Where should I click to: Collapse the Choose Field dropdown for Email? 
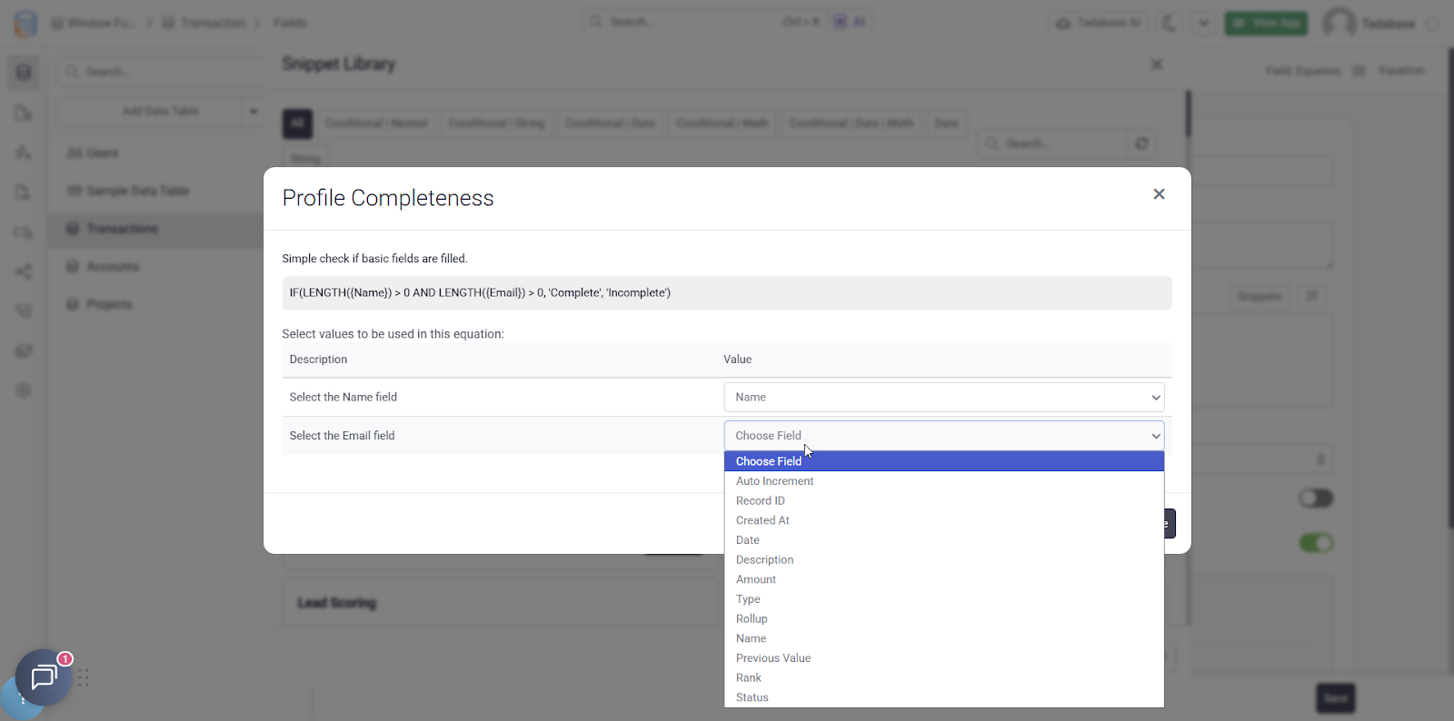[943, 436]
